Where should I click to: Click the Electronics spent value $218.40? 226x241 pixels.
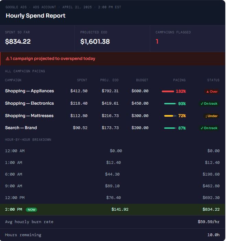tap(79, 103)
